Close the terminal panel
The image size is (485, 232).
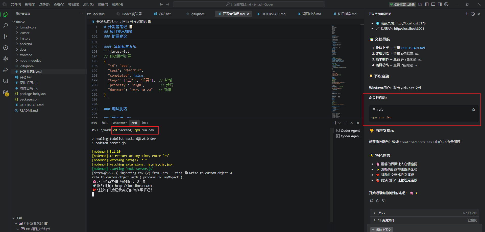[x=358, y=123]
